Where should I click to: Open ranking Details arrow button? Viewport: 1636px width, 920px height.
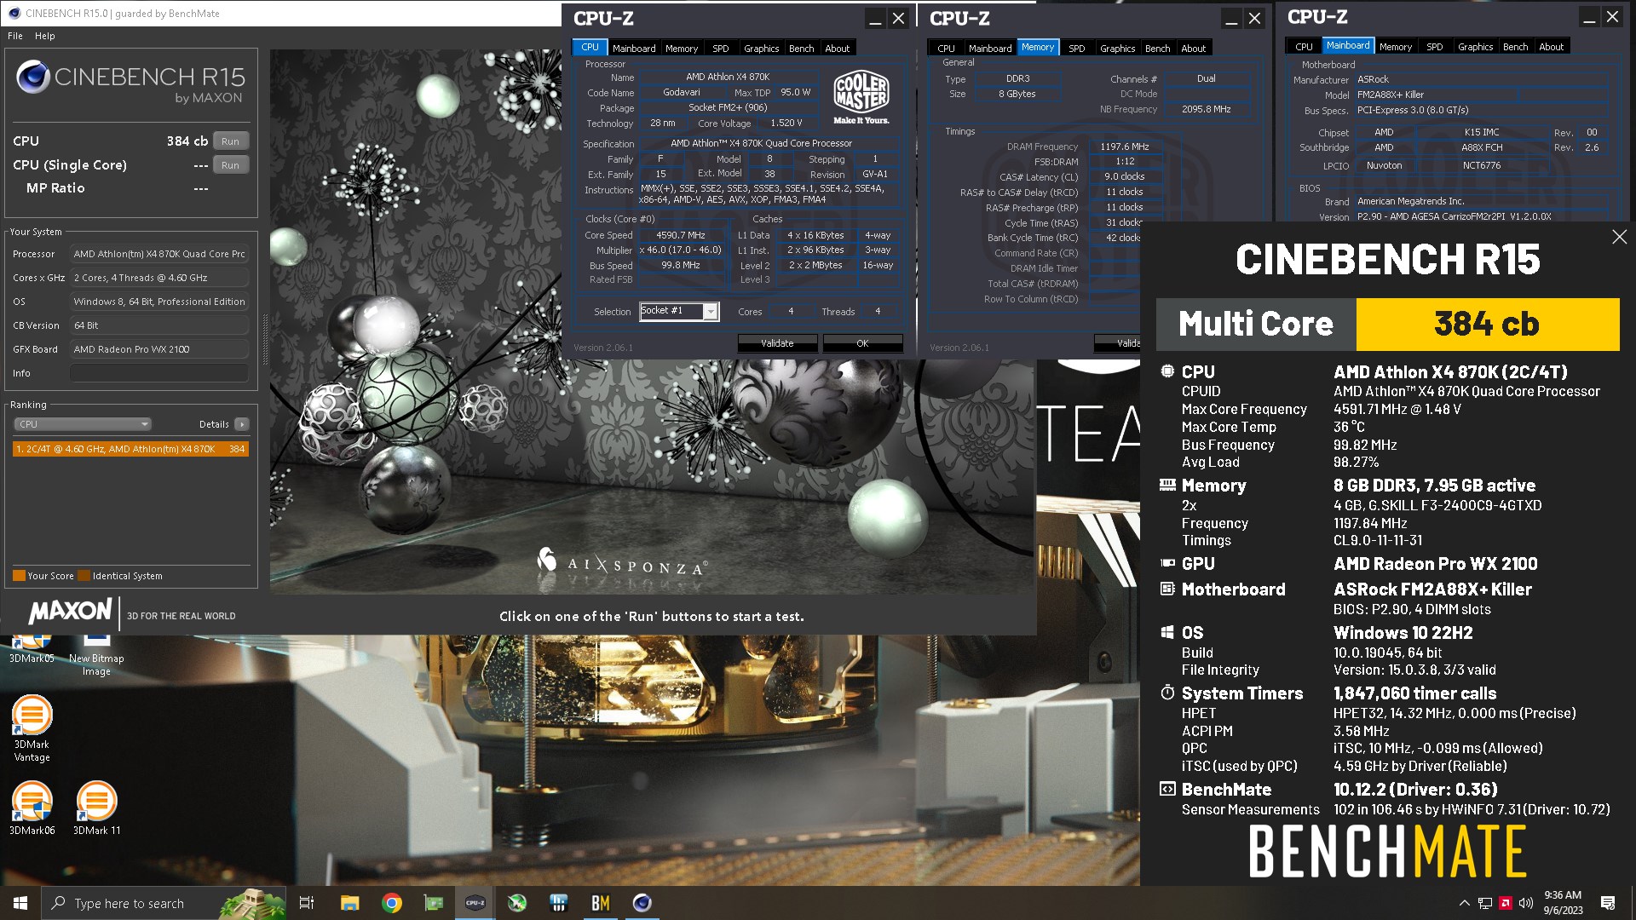(x=242, y=424)
